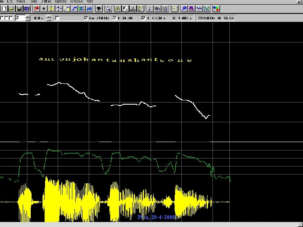Click the yellow dashed diagonal line icon
The height and width of the screenshot is (227, 303).
[66, 9]
